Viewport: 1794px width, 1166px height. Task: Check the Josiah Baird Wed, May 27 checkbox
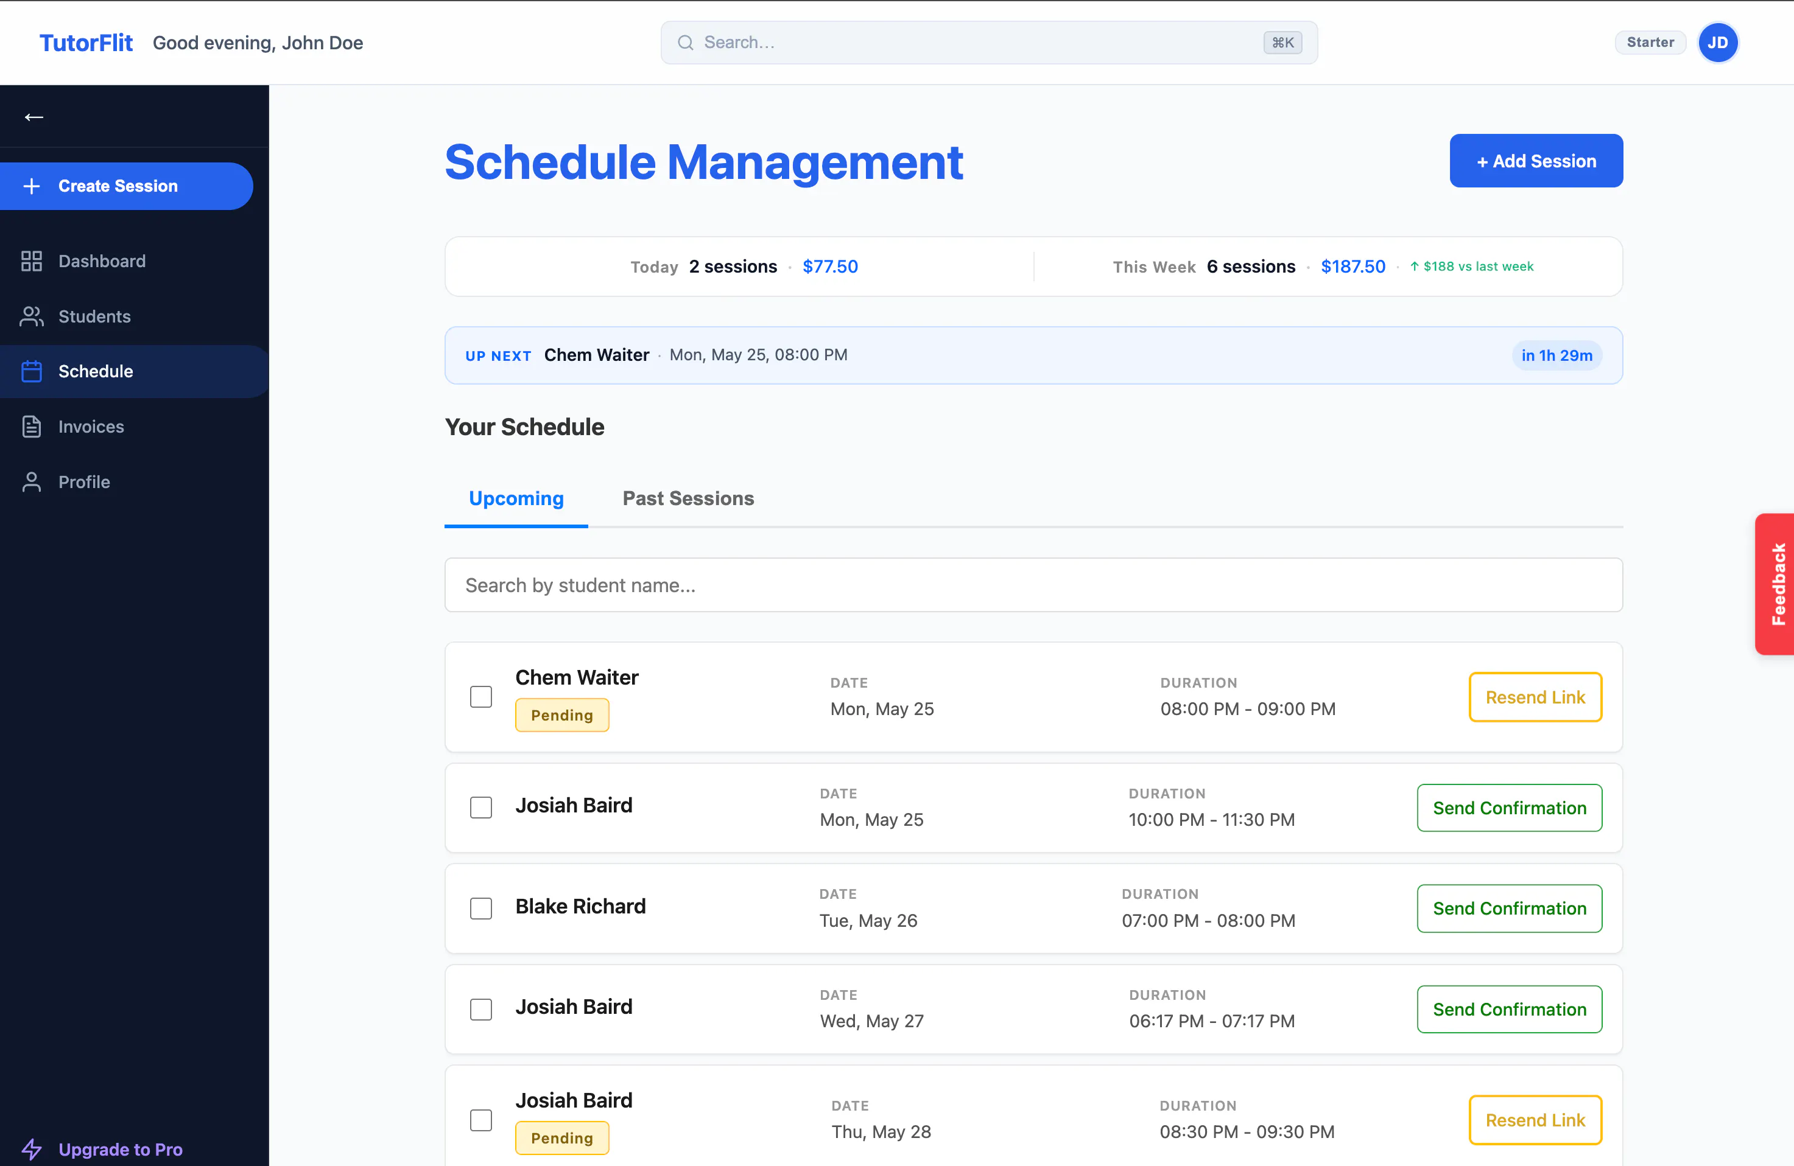[481, 1010]
